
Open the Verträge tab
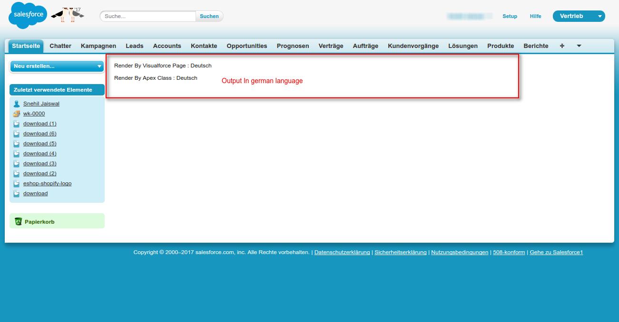click(x=331, y=46)
